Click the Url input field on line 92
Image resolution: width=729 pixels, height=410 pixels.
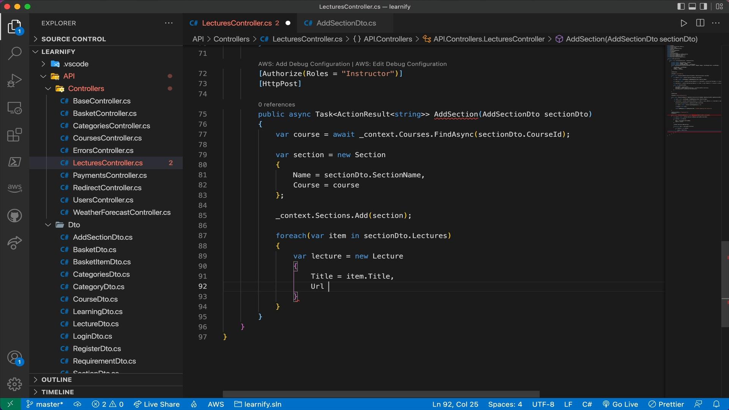[329, 286]
